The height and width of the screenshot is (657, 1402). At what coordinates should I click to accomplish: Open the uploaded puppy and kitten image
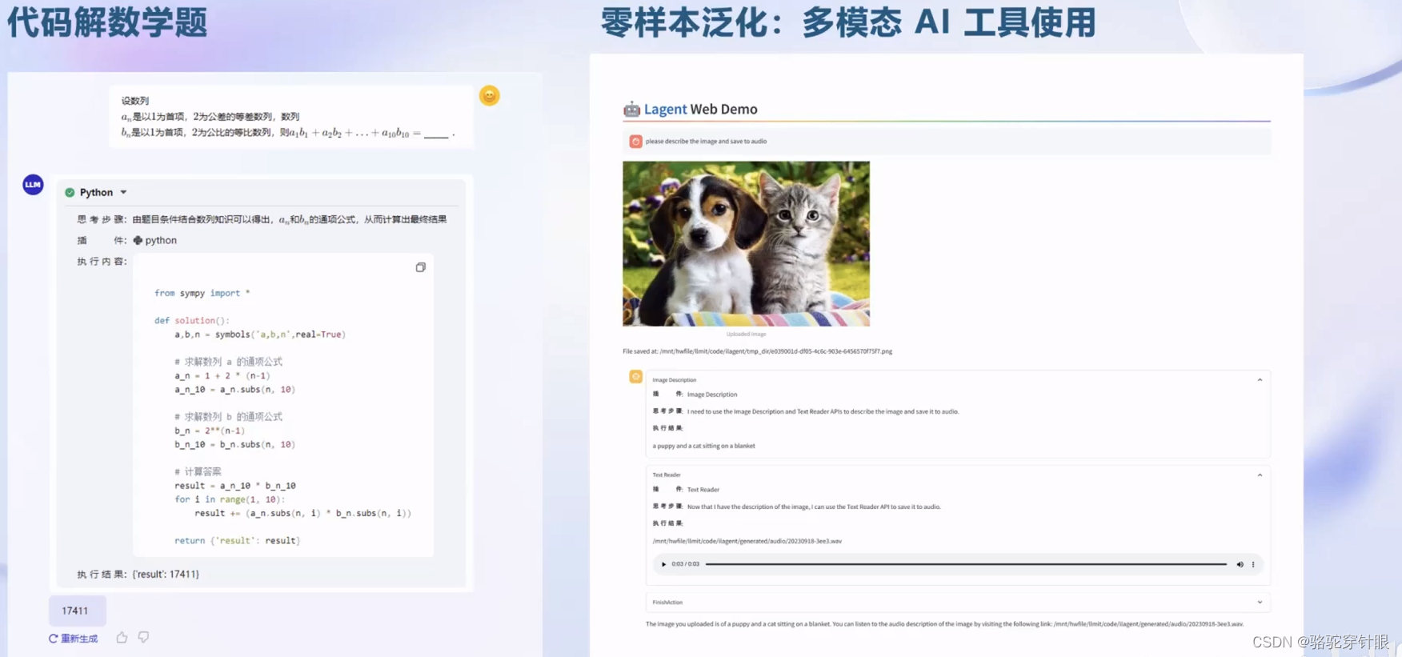tap(746, 243)
